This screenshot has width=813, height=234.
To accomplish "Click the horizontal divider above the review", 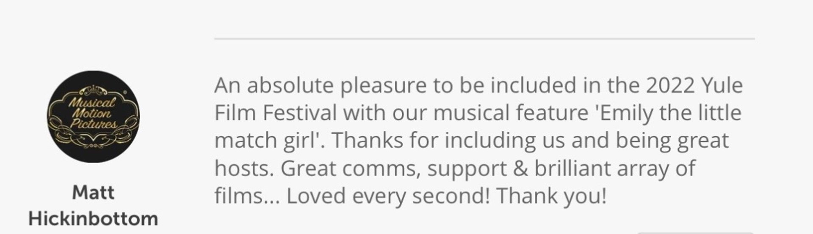I will [x=484, y=38].
